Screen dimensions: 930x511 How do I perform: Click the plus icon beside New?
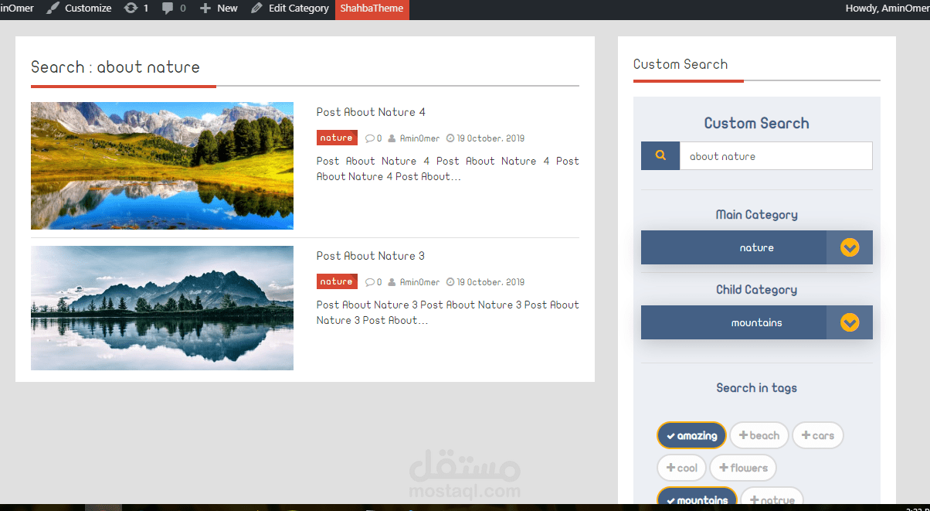205,8
